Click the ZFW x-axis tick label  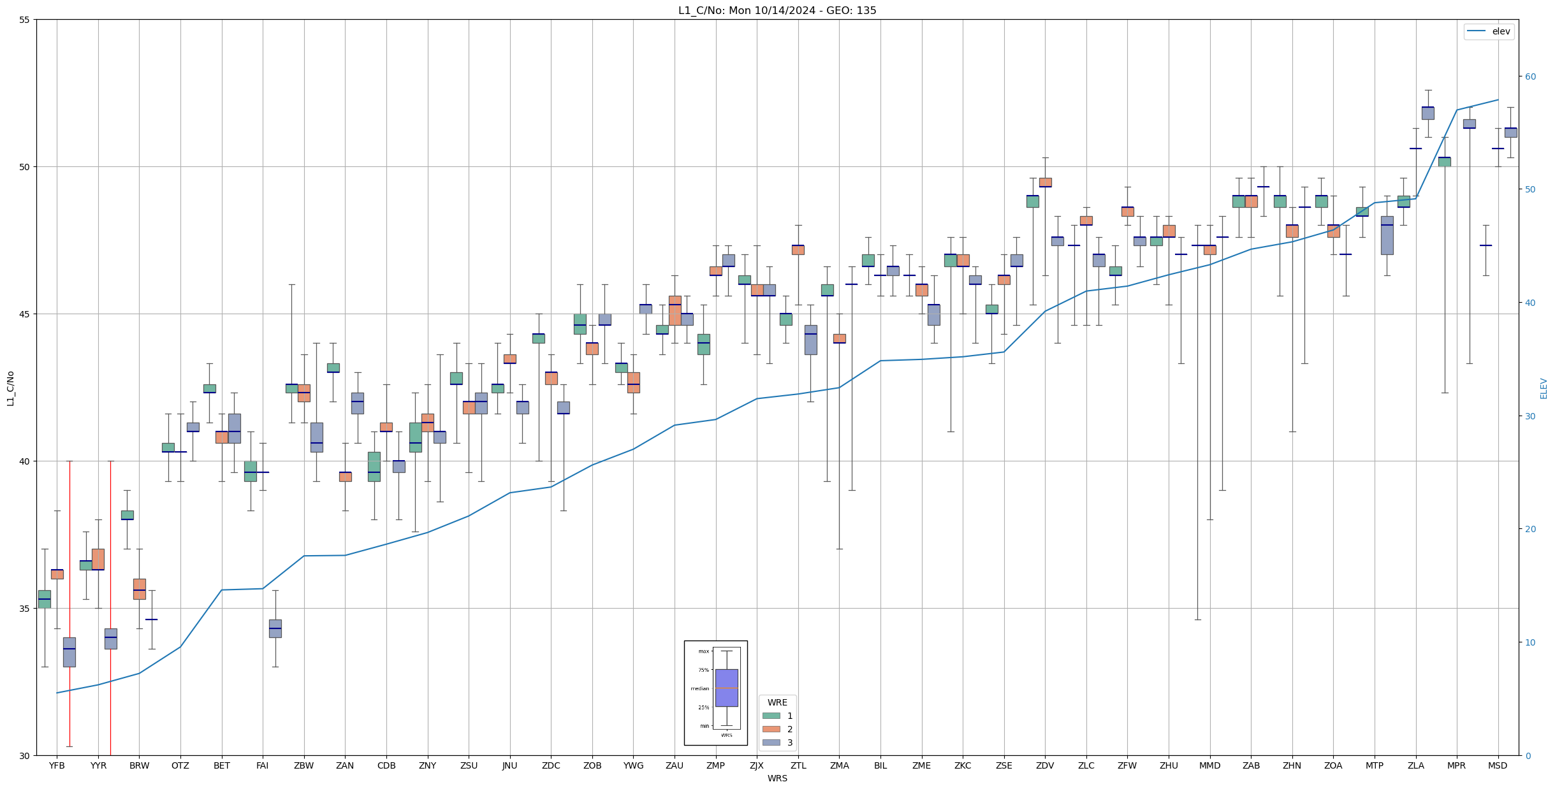(x=1127, y=765)
